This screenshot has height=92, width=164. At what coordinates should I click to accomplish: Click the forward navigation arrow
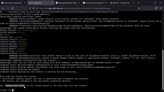point(8,8)
